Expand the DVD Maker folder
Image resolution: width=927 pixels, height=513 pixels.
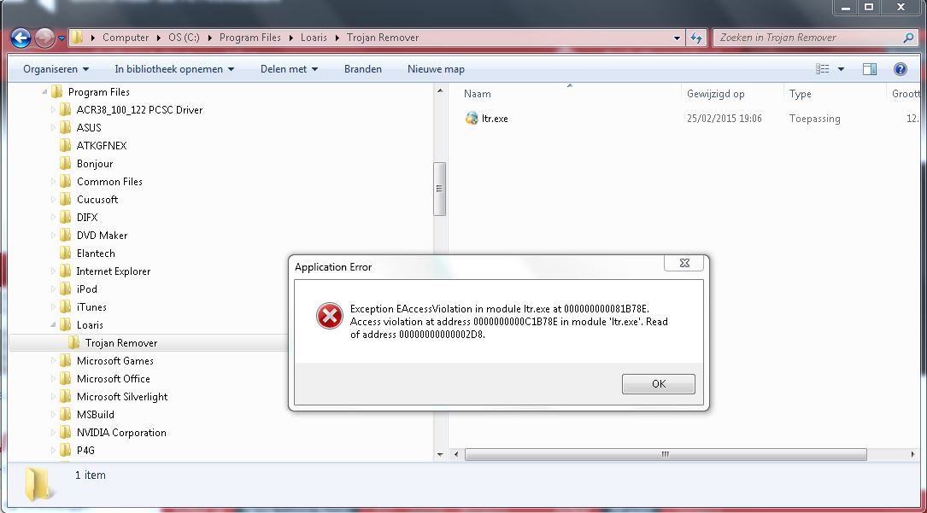click(x=53, y=236)
